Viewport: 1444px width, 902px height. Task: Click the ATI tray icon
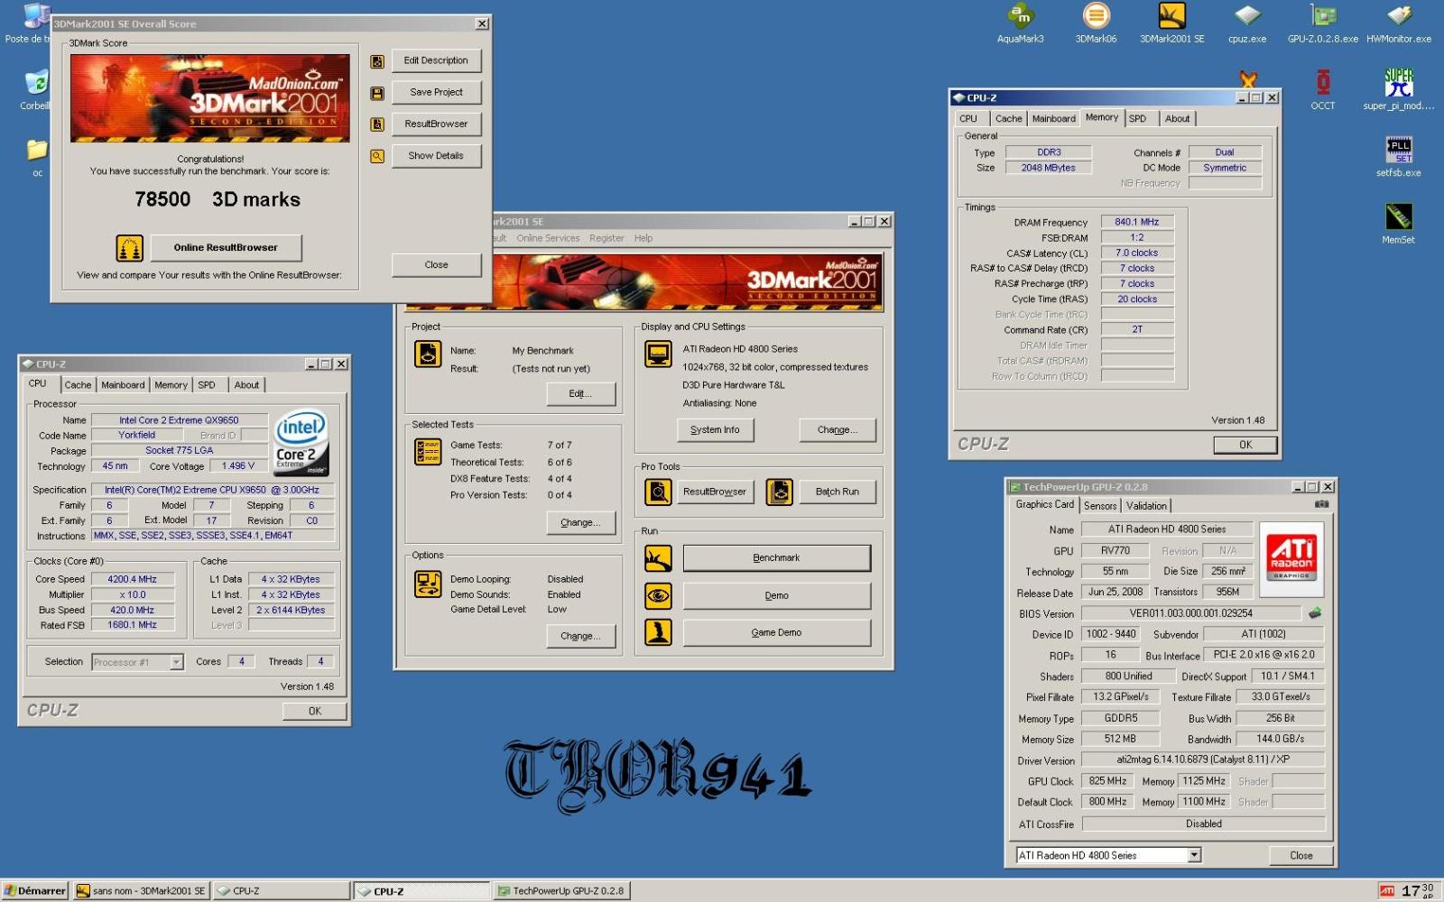point(1386,891)
